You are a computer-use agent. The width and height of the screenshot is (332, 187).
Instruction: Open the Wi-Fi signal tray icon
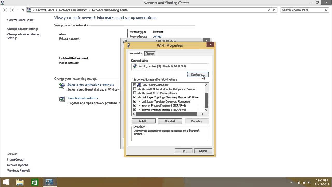click(x=303, y=182)
